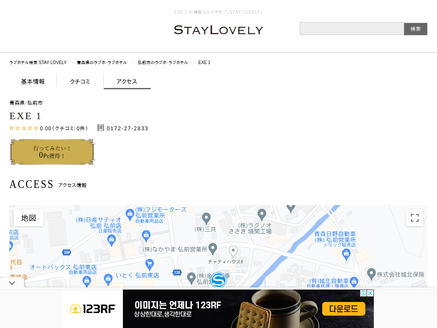
Task: Click the 株式会社城北保険 map pin
Action: point(371,274)
